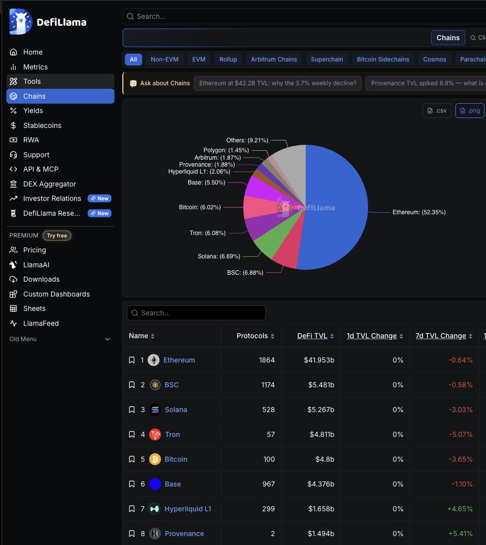
Task: Click the Provenance logo icon
Action: click(155, 534)
